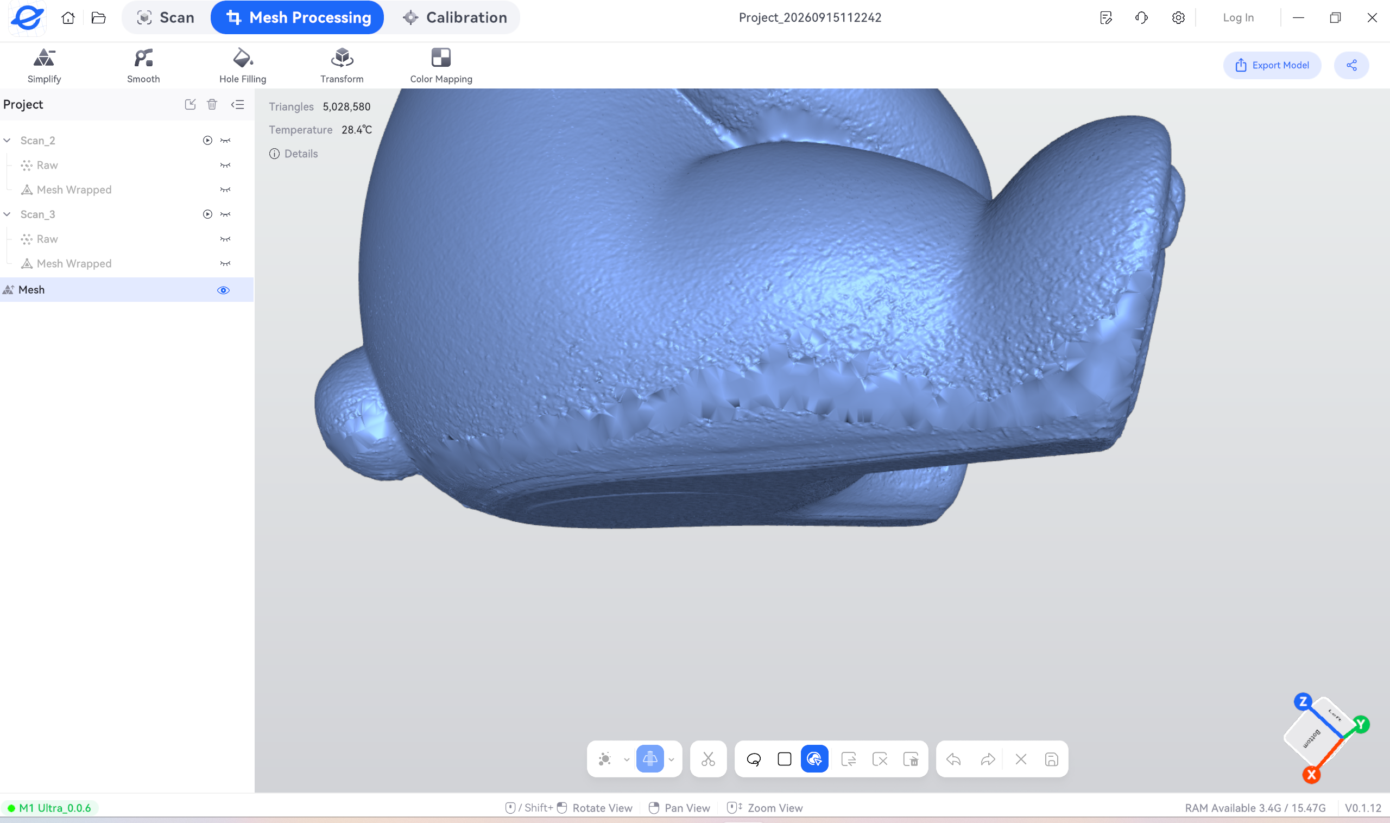Show Scan_3 Mesh Wrapped layer
This screenshot has width=1390, height=823.
[225, 263]
